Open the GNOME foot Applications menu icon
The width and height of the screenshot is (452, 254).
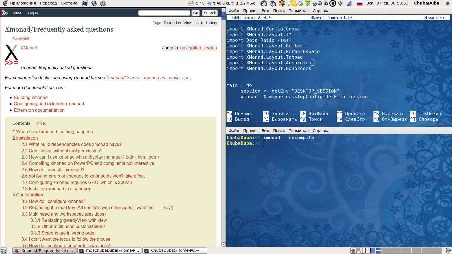pyautogui.click(x=5, y=3)
